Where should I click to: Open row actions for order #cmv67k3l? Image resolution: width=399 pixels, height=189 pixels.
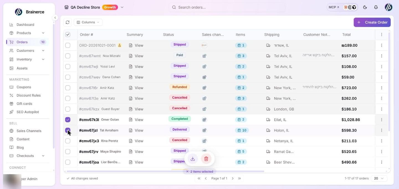(382, 120)
